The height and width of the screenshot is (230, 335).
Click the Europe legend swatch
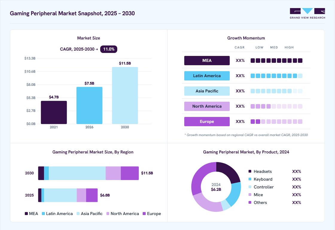click(144, 214)
